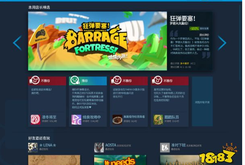The height and width of the screenshot is (165, 245).
Task: Open friend name 准时下班
Action: [x=178, y=145]
